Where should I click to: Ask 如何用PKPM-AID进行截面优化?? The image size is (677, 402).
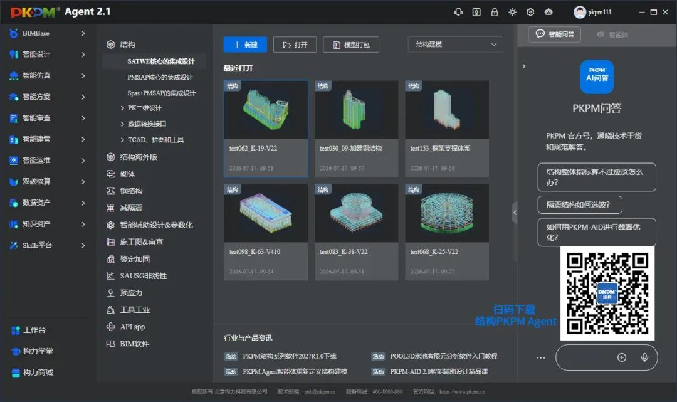pyautogui.click(x=597, y=232)
